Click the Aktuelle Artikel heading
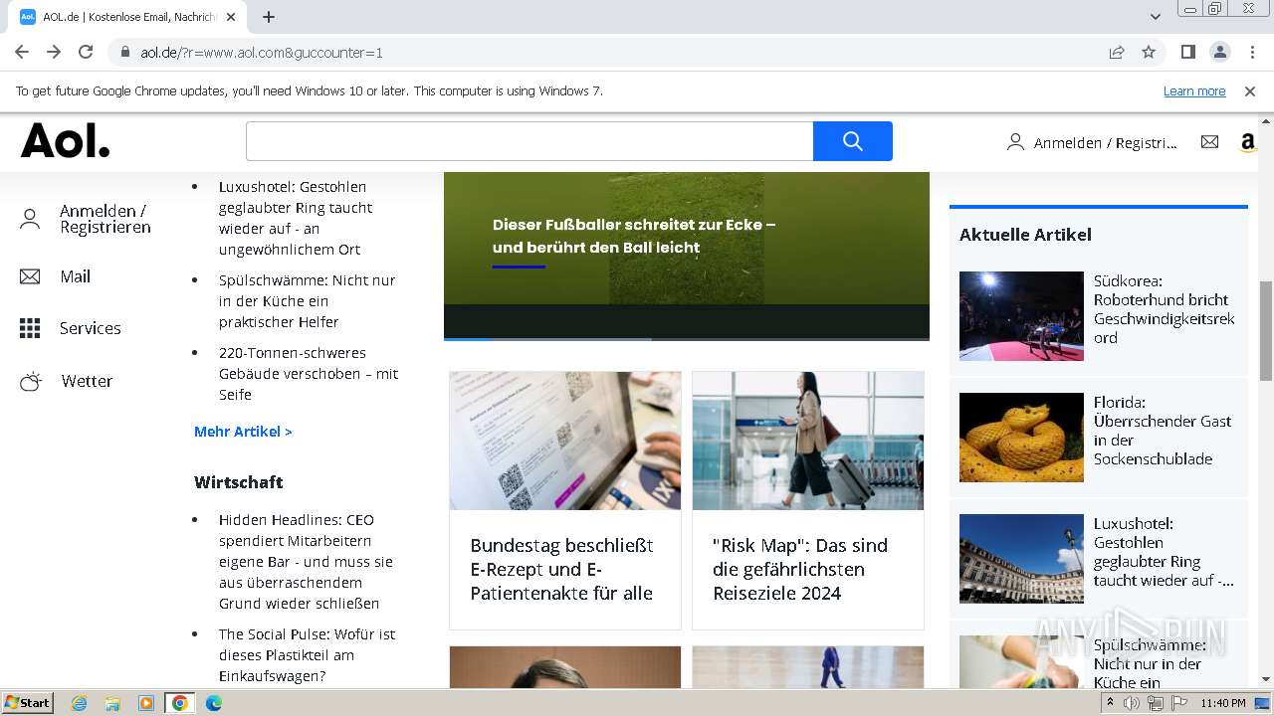1274x716 pixels. point(1025,235)
